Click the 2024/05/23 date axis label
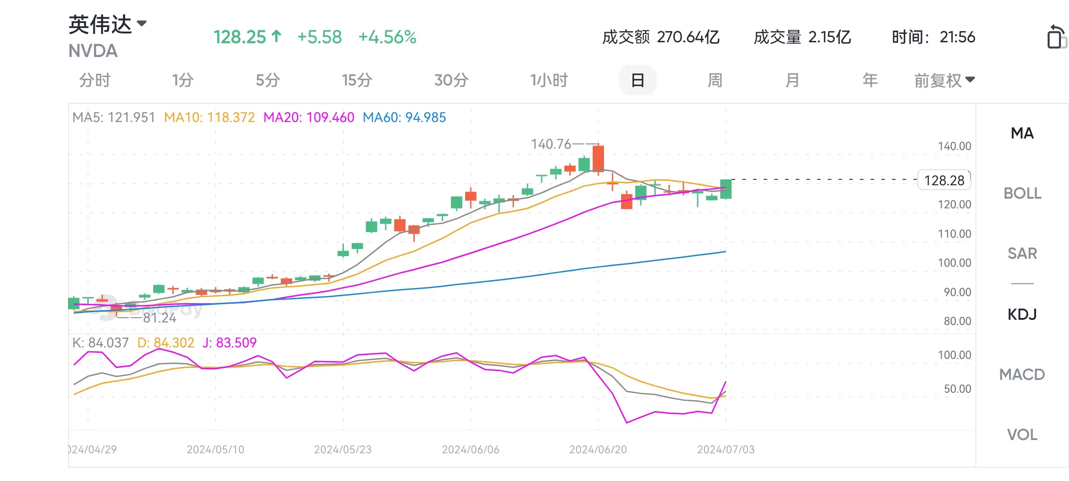Screen dimensions: 1069x481 click(343, 450)
